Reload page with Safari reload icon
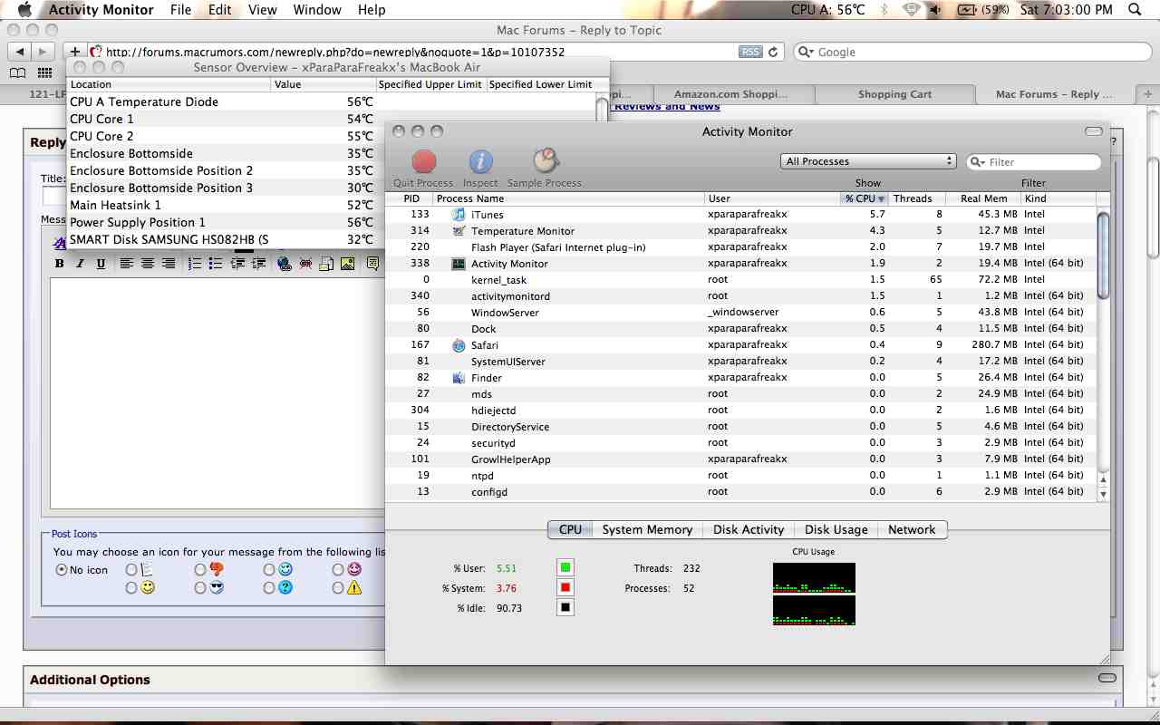Viewport: 1160px width, 725px height. tap(773, 52)
